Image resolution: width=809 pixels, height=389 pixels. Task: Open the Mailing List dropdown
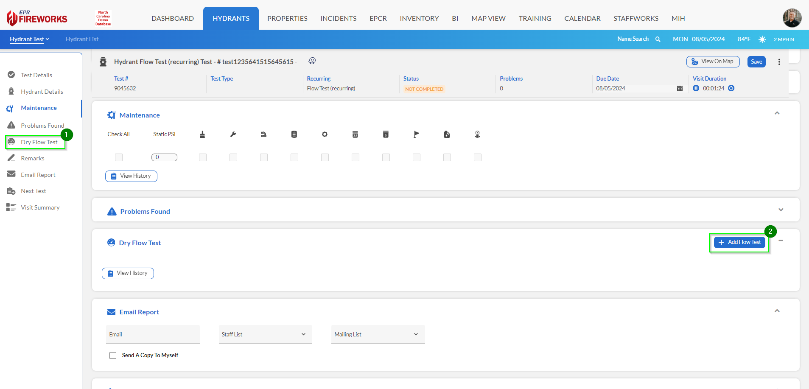[x=378, y=334]
